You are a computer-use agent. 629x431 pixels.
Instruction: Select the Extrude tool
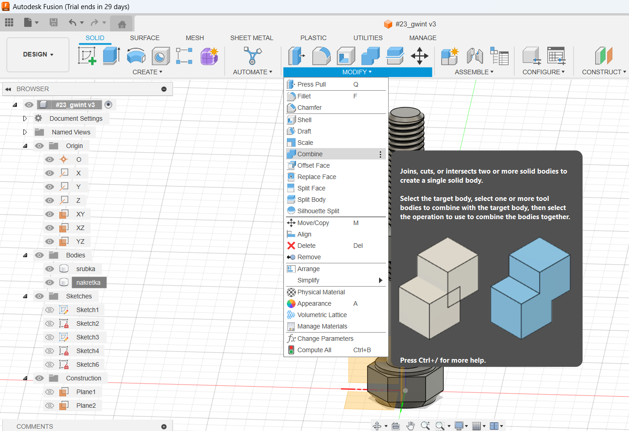pos(111,56)
